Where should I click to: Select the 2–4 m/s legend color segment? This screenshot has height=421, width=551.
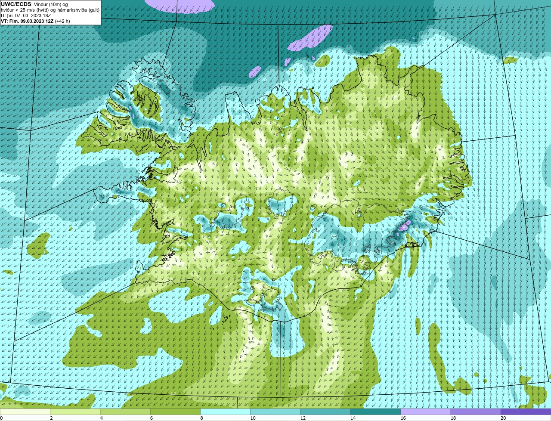tap(75, 412)
